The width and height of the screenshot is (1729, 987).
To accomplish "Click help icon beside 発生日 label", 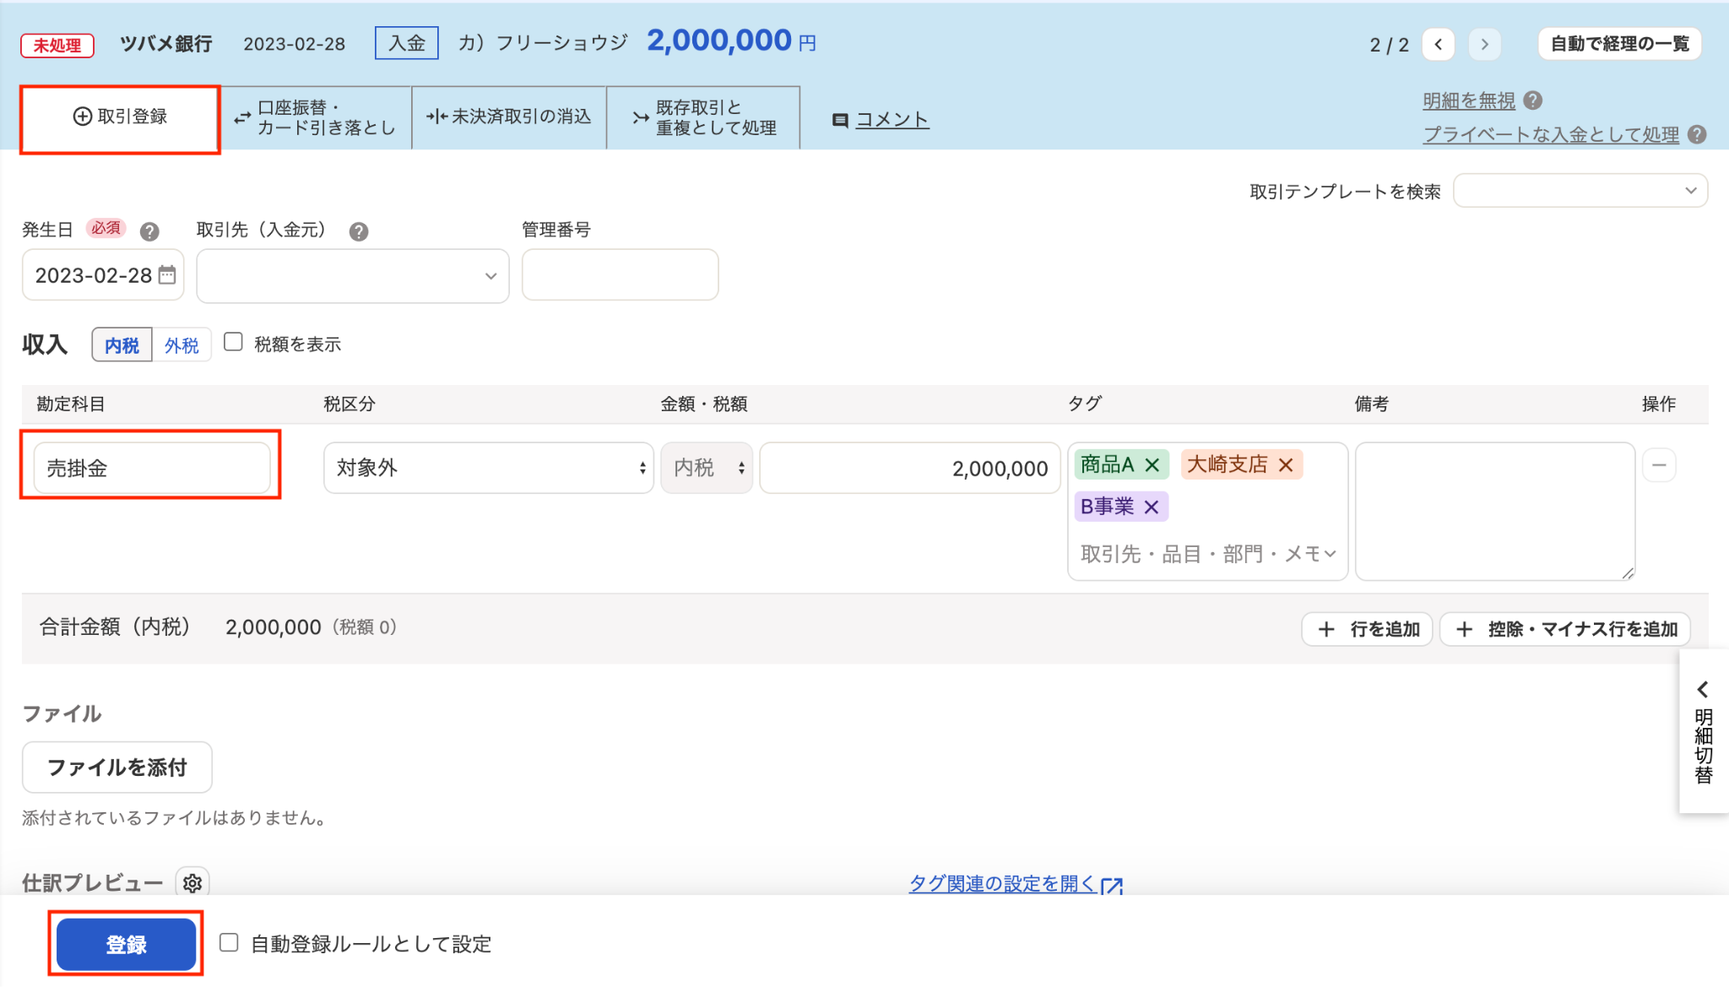I will tap(149, 231).
